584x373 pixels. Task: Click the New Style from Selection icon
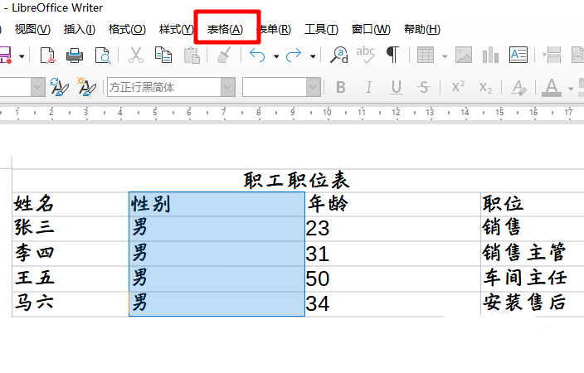pyautogui.click(x=86, y=87)
